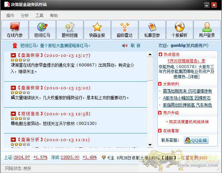Click the 决策星 app logo in title bar

tap(7, 5)
